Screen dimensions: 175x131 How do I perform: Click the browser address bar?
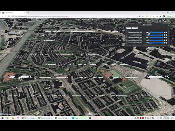(x=75, y=16)
